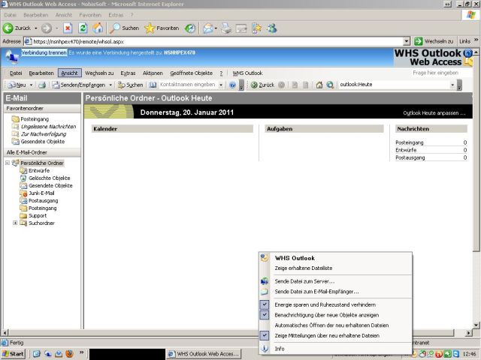Click the Outlook help question-mark icon
The height and width of the screenshot is (360, 481).
click(232, 85)
